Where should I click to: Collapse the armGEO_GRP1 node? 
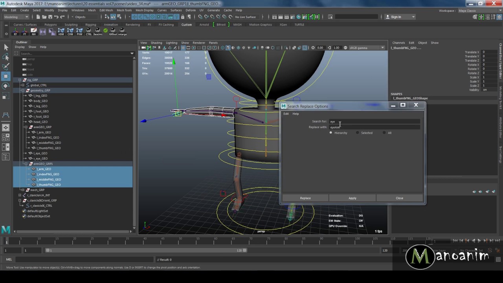pos(26,164)
